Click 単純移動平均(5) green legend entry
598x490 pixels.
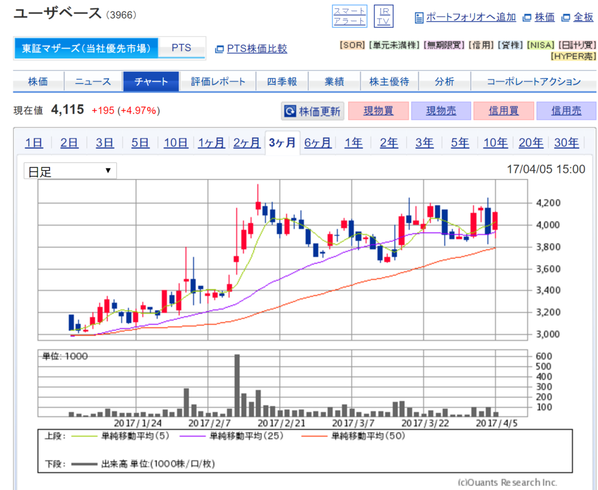pyautogui.click(x=120, y=436)
